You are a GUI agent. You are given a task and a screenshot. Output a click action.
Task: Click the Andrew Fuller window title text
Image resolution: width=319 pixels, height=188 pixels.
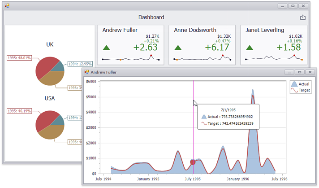104,72
